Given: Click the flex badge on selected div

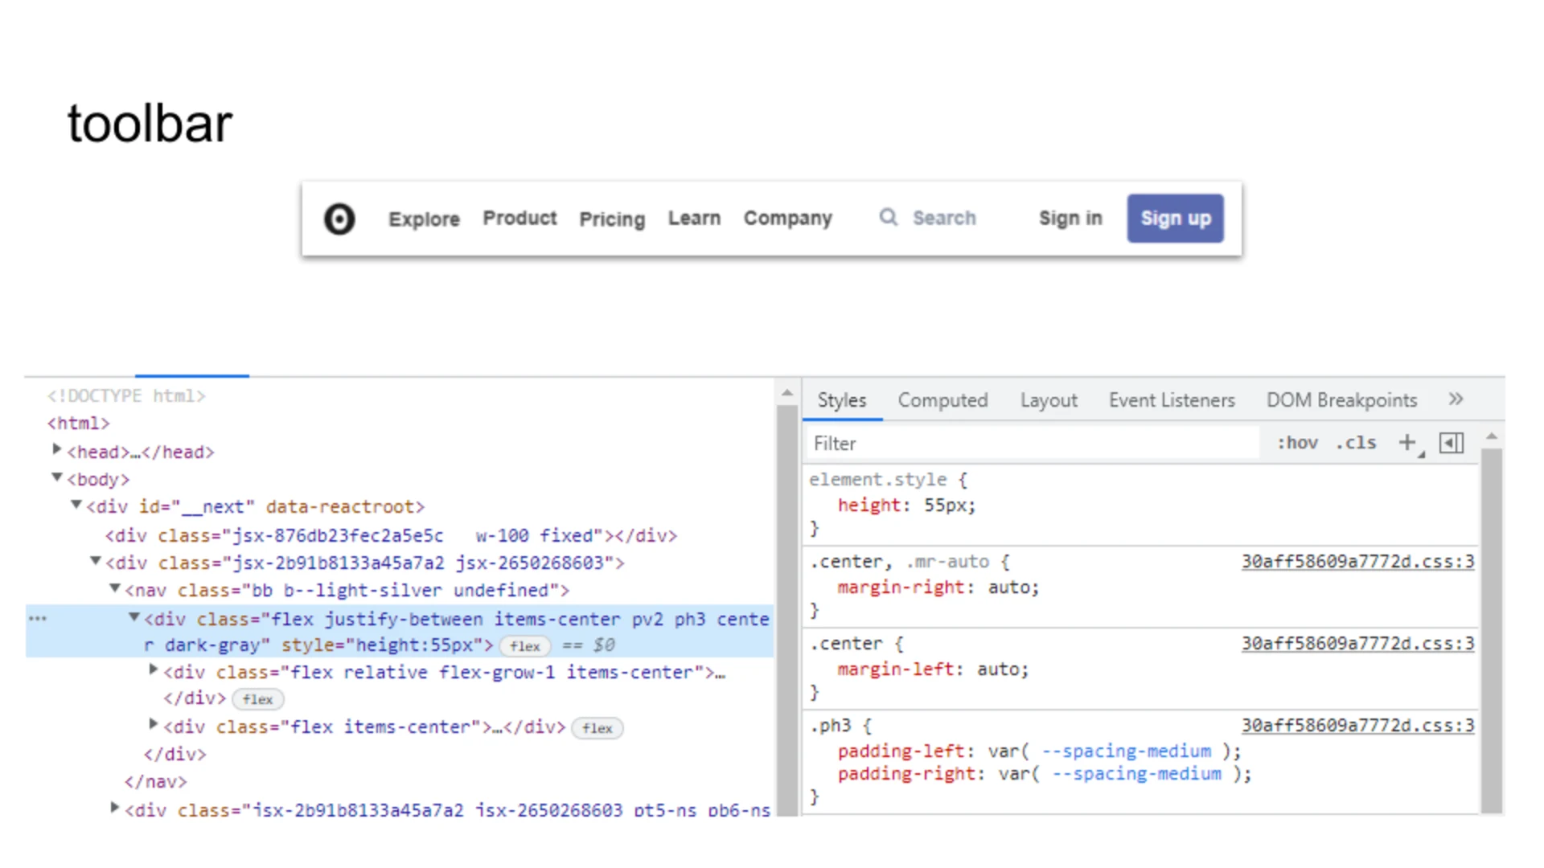Looking at the screenshot, I should click(x=524, y=646).
